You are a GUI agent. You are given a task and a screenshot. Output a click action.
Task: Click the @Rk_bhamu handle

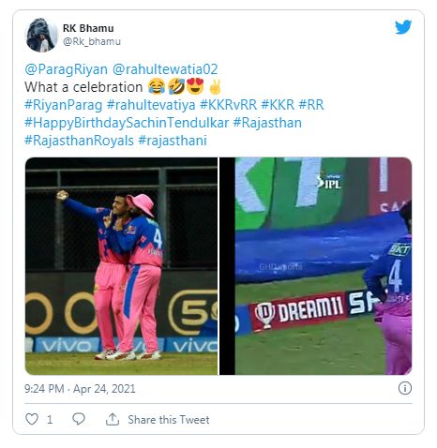point(92,41)
